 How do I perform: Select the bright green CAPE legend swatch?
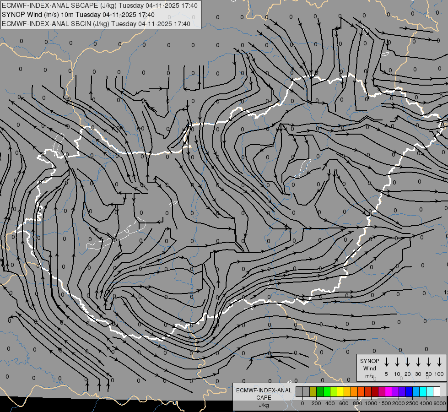(327, 391)
